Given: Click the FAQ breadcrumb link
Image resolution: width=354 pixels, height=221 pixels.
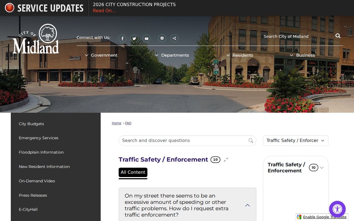Looking at the screenshot, I should [128, 123].
